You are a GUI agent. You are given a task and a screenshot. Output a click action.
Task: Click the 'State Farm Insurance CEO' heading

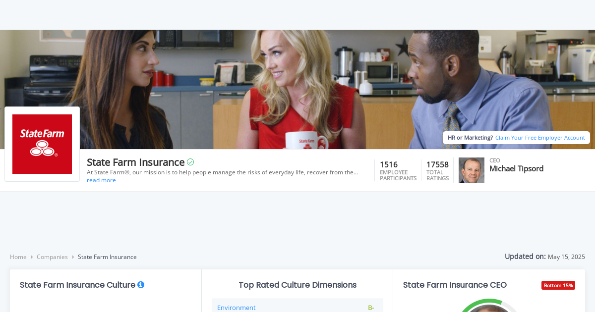click(455, 285)
